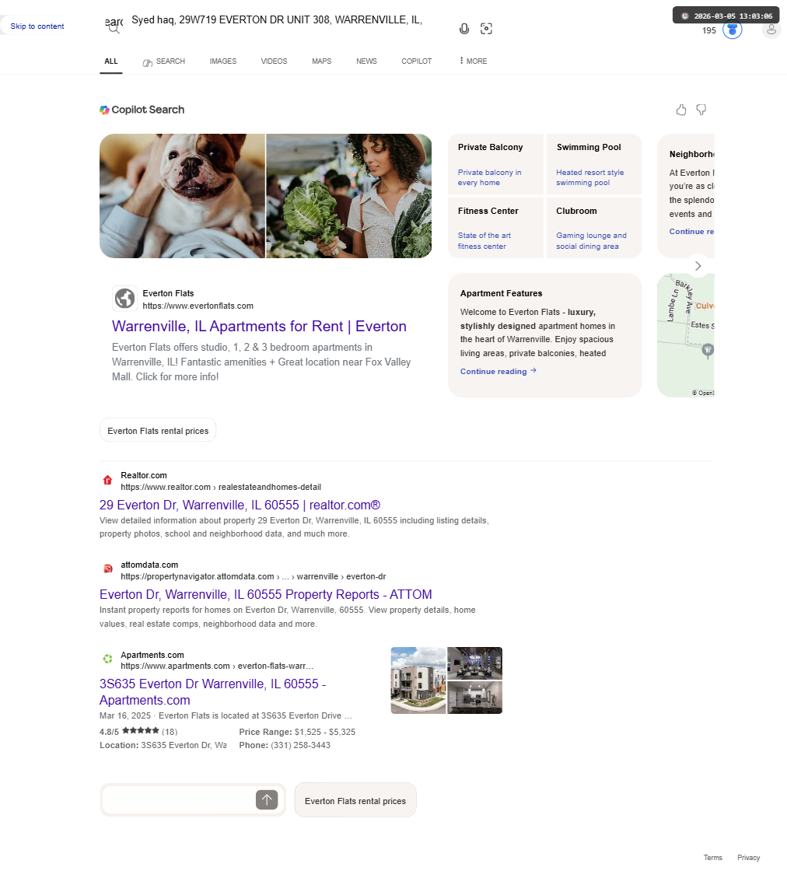Switch to the MAPS tab
Viewport: 787px width, 871px height.
[322, 61]
